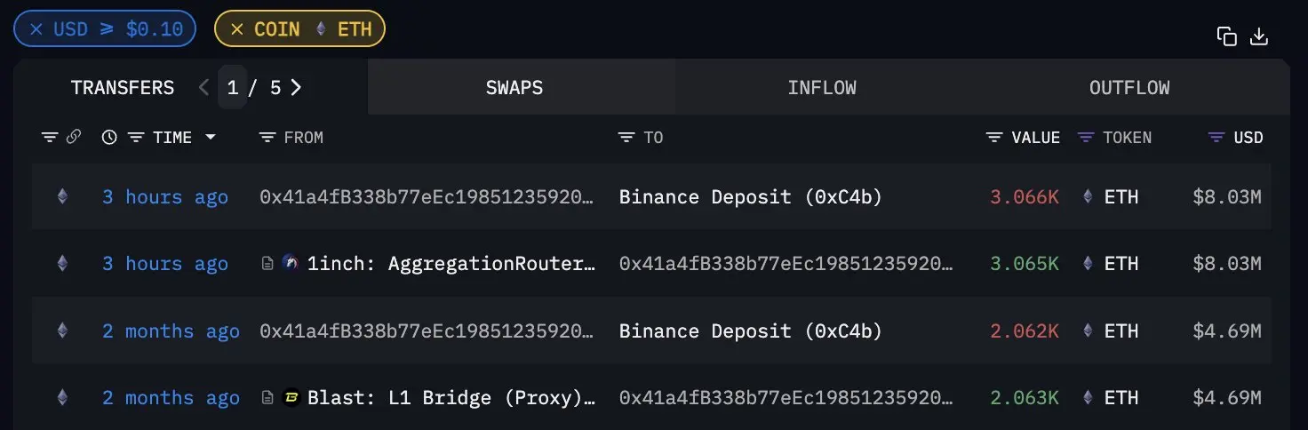Go to next transfers page
Image resolution: width=1308 pixels, height=430 pixels.
point(297,87)
